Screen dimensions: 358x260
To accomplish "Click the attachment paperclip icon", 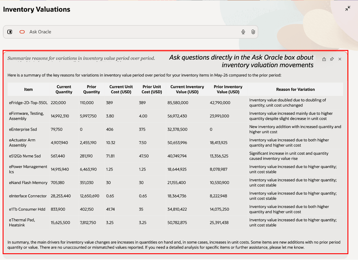I will point(253,32).
